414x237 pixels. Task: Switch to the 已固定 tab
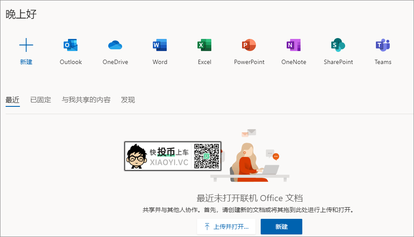click(41, 100)
